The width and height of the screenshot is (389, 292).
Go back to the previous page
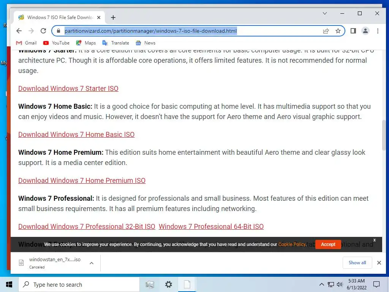pos(19,31)
